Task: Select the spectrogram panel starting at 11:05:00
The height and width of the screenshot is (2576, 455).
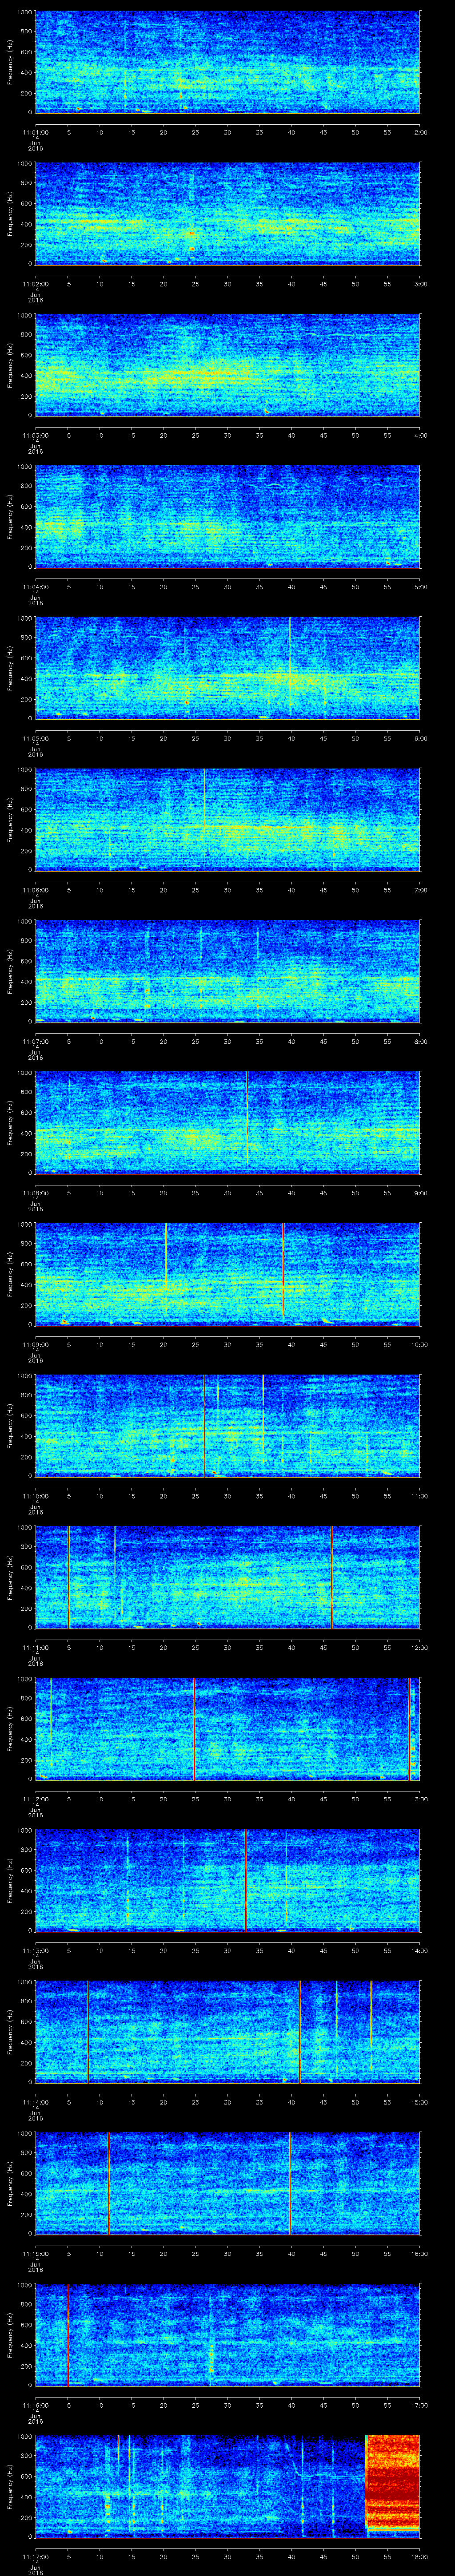Action: pos(228,668)
